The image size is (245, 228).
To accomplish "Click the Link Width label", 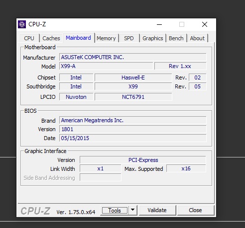I will click(x=63, y=169).
